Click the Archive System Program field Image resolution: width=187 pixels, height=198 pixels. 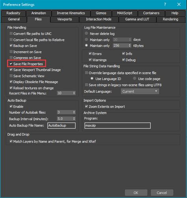pyautogui.click(x=118, y=125)
